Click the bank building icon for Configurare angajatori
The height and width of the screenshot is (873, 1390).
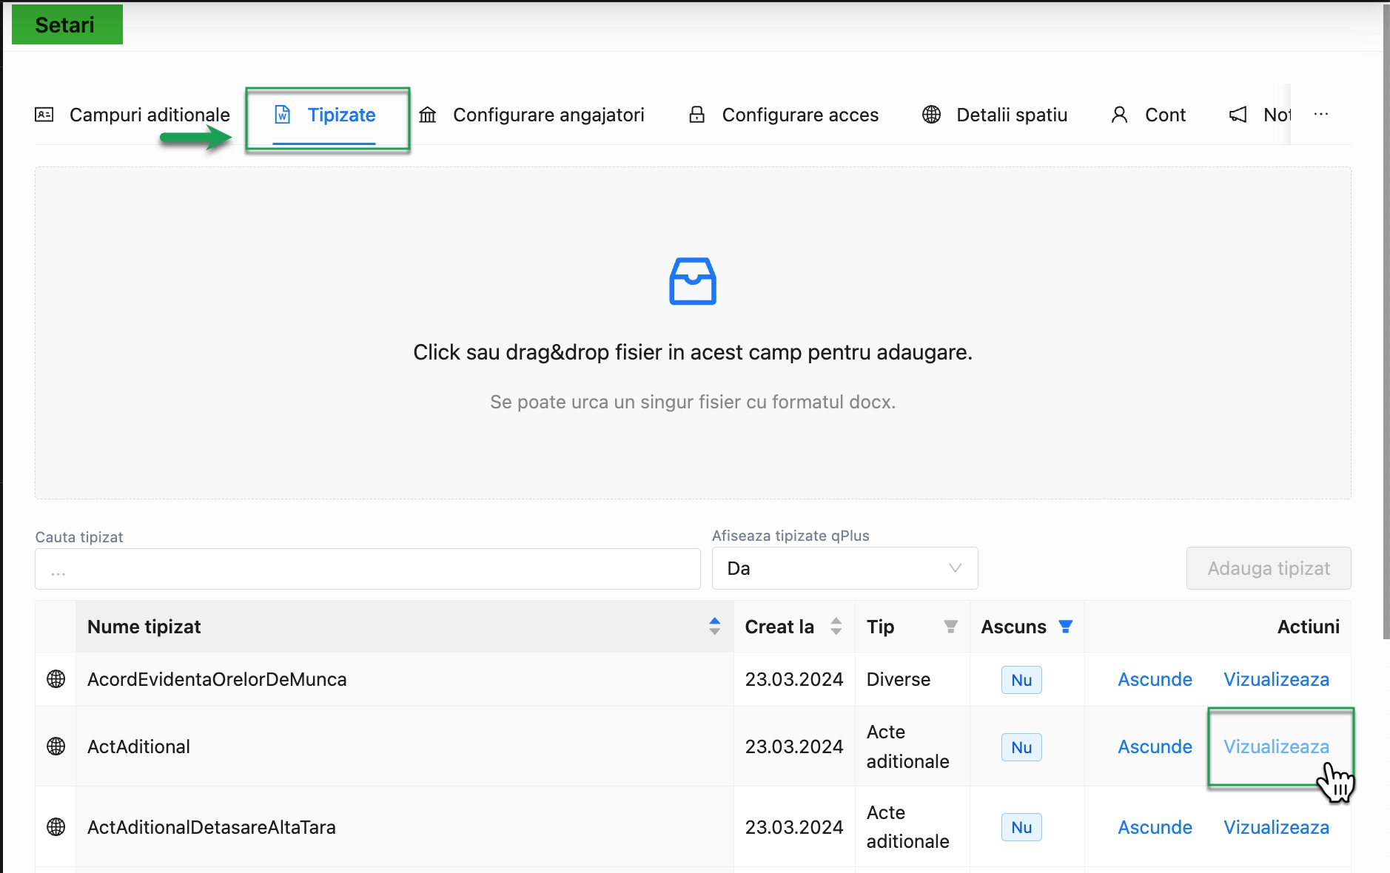pyautogui.click(x=428, y=115)
